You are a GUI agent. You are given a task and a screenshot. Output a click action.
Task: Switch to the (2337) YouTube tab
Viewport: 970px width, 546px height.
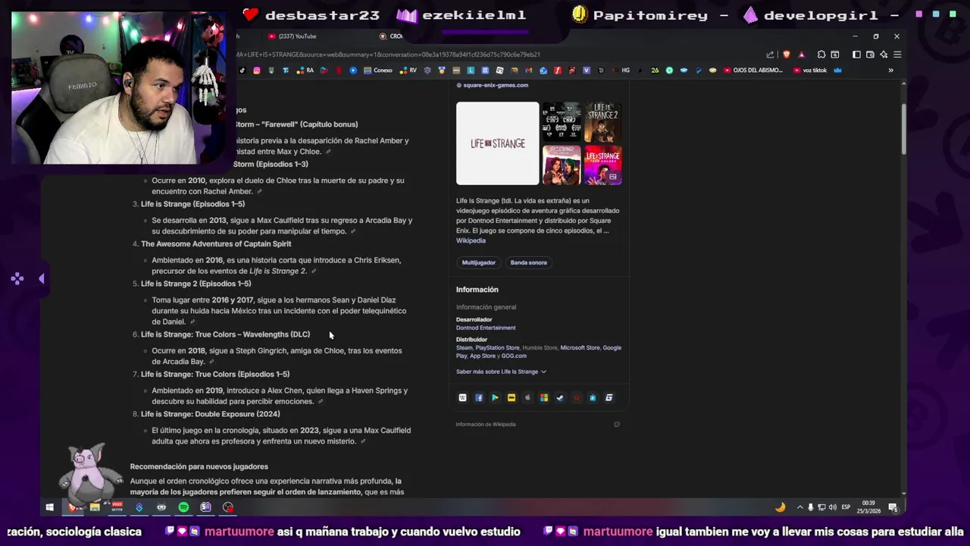pyautogui.click(x=292, y=36)
